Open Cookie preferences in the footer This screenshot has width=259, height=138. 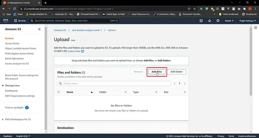pyautogui.click(x=247, y=136)
